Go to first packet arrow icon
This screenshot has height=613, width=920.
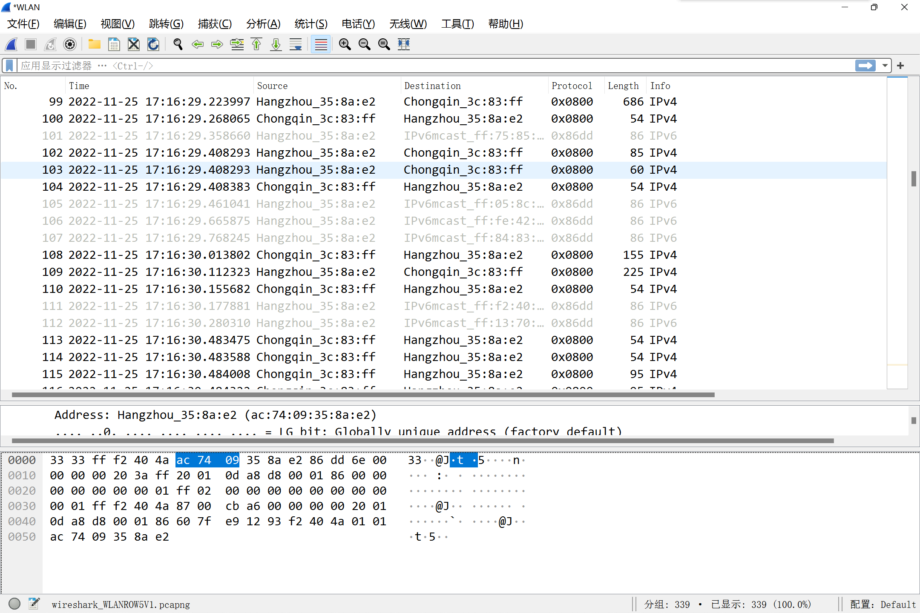256,44
